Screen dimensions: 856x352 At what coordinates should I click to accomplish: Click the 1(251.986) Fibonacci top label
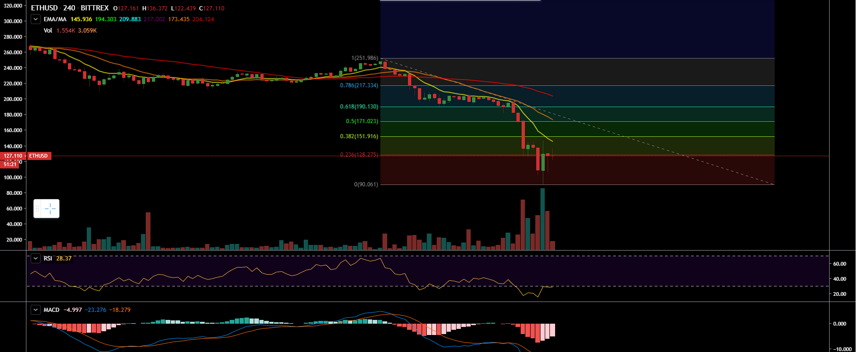[x=365, y=58]
